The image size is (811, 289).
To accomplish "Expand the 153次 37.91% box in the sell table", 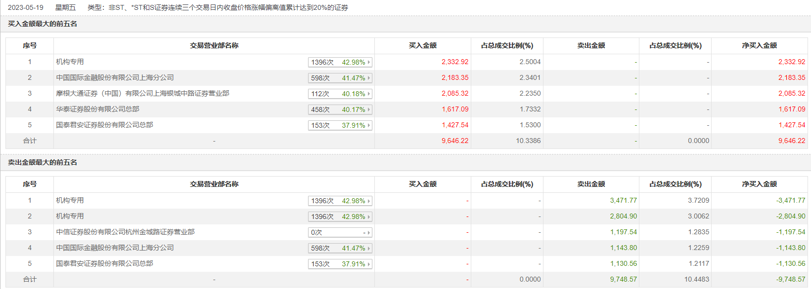I will point(339,264).
